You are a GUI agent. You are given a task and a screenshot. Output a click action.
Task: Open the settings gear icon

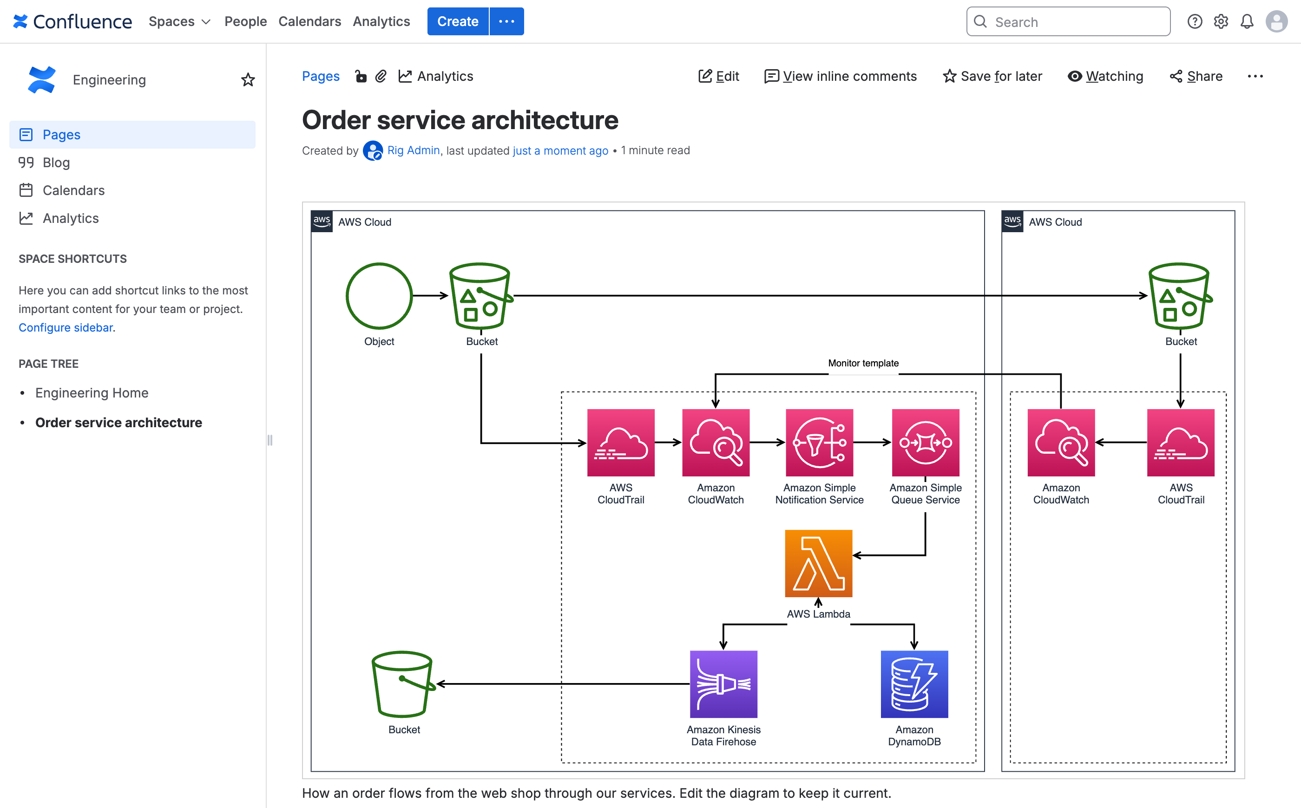click(1221, 21)
